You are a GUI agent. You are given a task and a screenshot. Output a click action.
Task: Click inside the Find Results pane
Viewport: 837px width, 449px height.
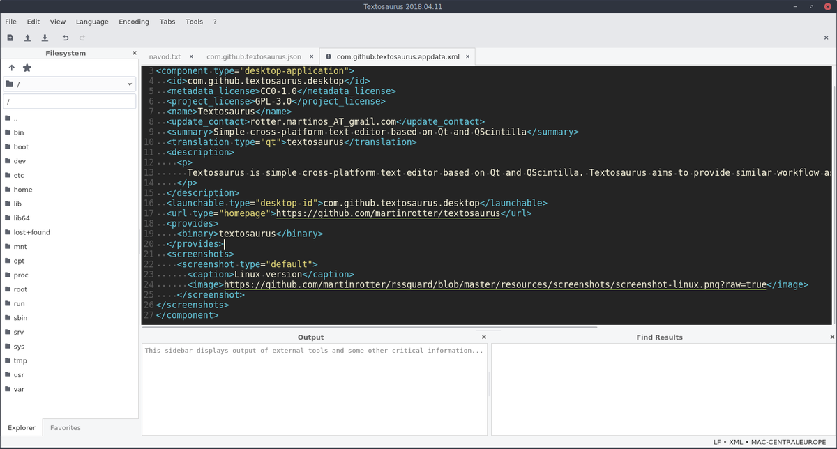click(663, 389)
